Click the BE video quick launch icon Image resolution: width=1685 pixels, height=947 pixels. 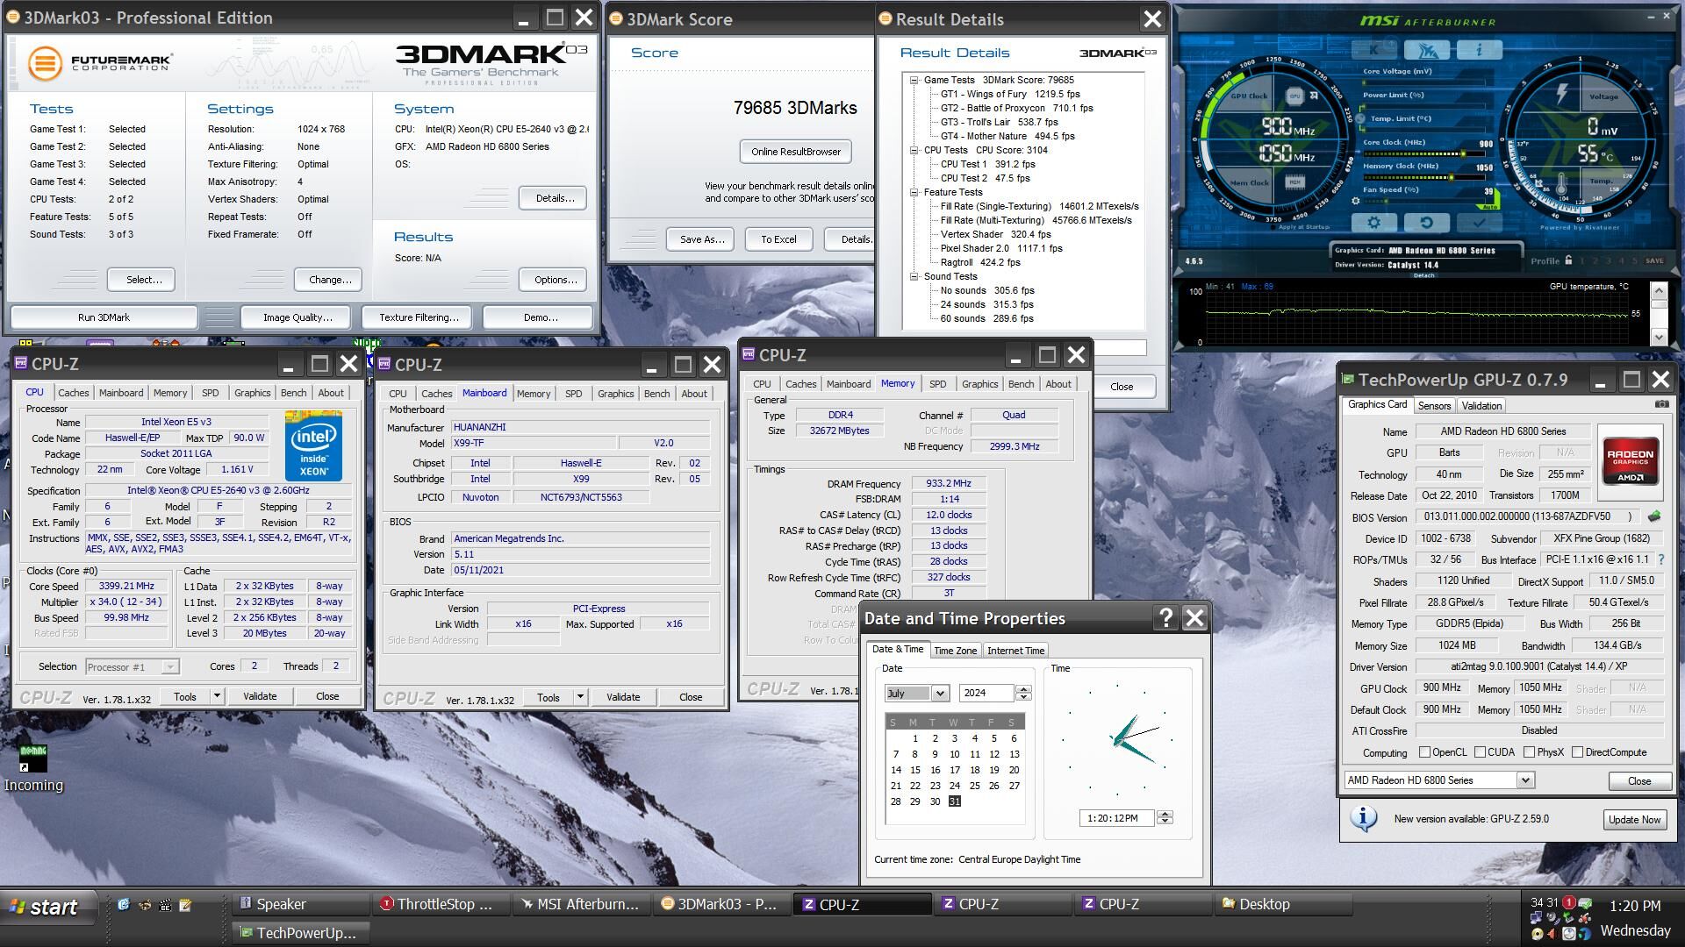pos(165,905)
